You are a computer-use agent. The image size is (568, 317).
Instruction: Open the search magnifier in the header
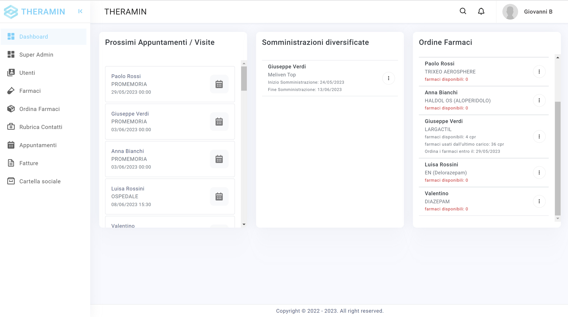(463, 11)
